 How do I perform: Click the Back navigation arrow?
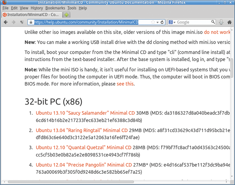[x=5, y=22]
